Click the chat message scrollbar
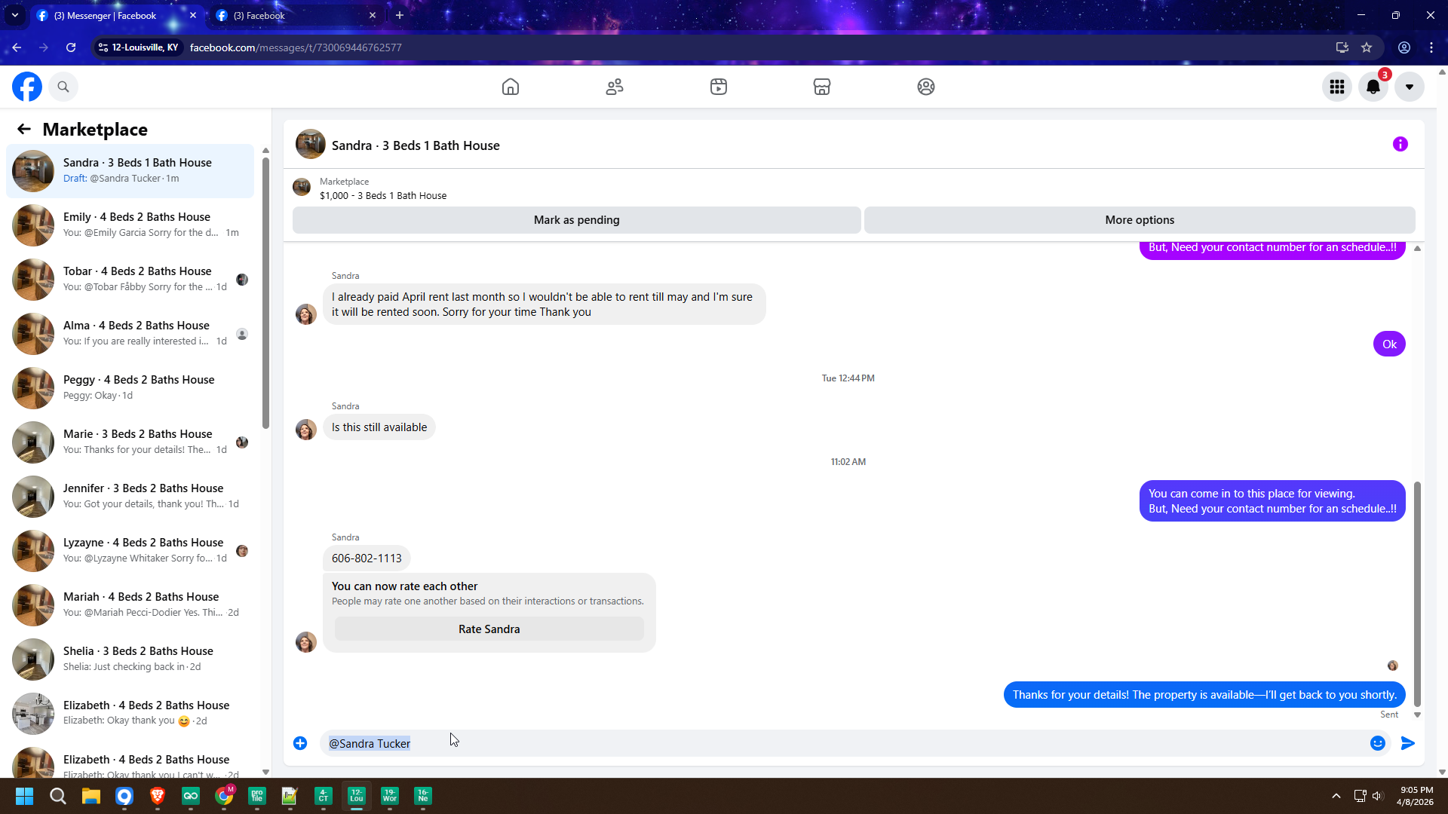This screenshot has height=814, width=1448. click(1417, 593)
